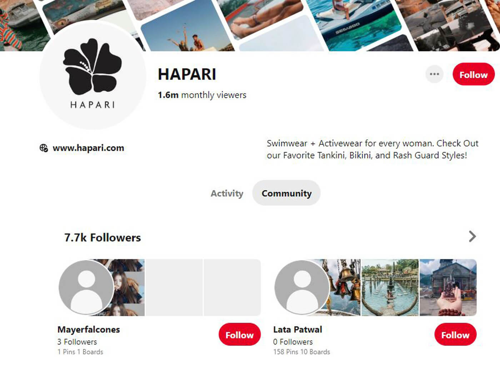View Lata Patwal's temple bells pin thumbnail
Screen dimensions: 500x373
click(x=343, y=287)
